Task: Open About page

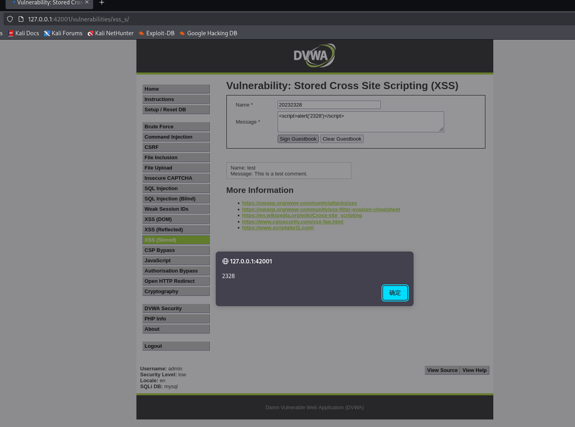Action: point(176,329)
